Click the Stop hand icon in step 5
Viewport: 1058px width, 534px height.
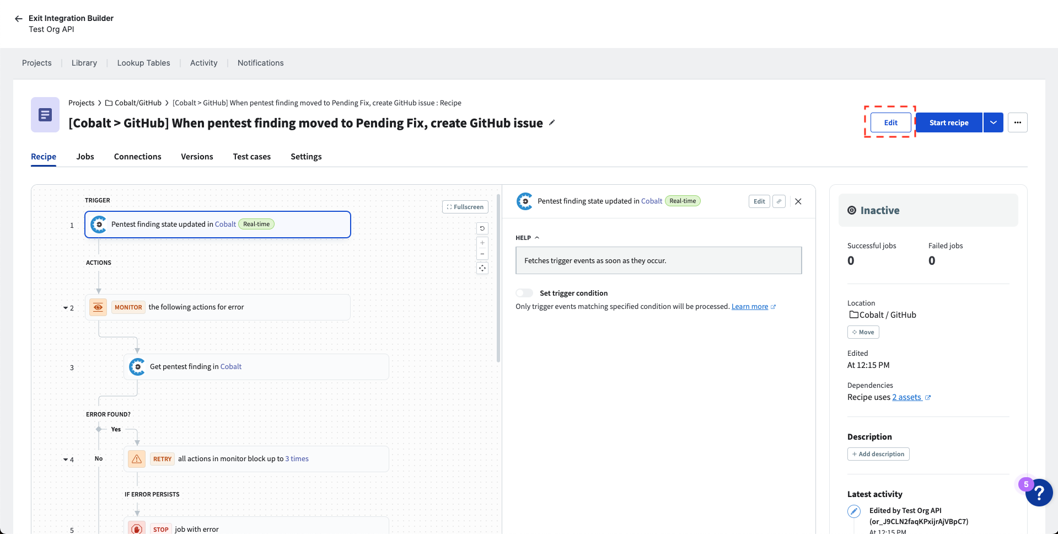(x=137, y=528)
